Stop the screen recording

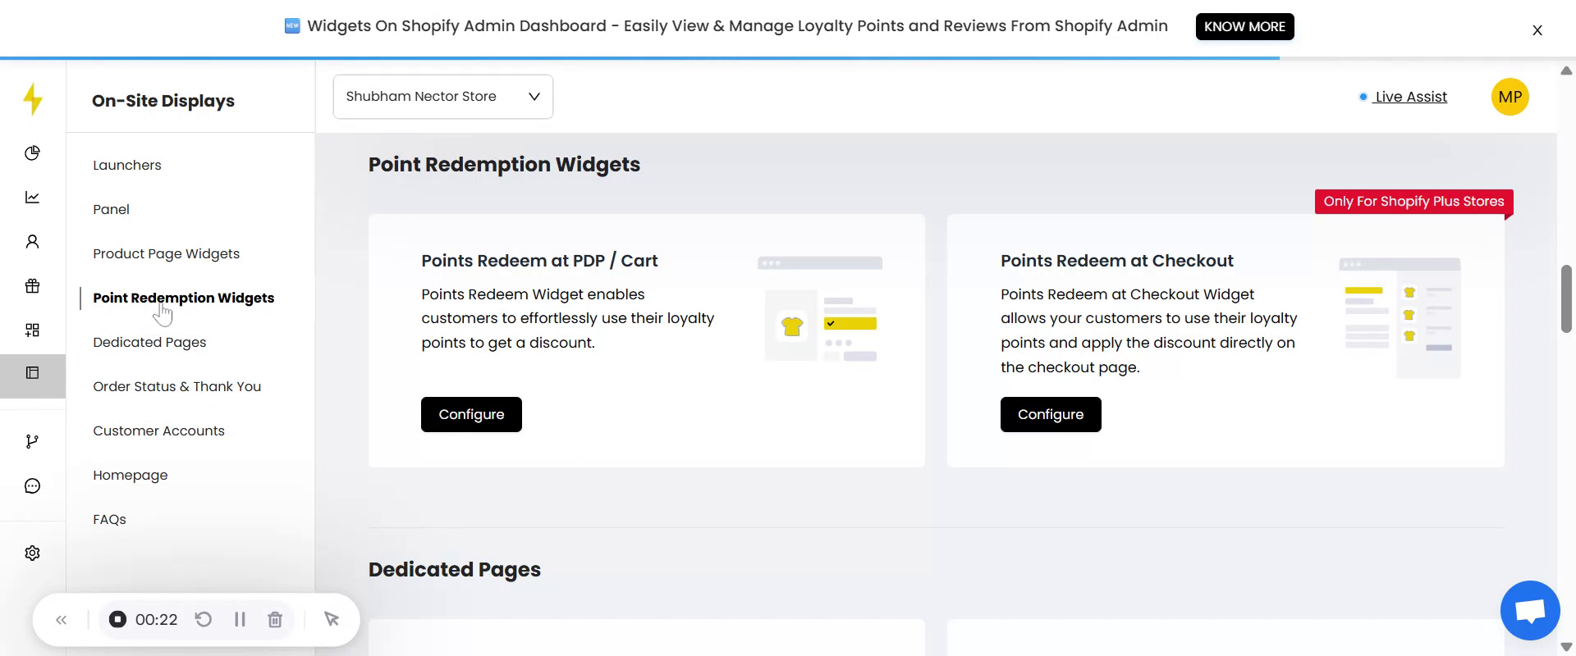pos(118,620)
